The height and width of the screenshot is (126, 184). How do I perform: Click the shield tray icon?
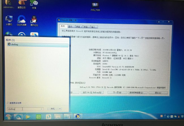coord(182,116)
